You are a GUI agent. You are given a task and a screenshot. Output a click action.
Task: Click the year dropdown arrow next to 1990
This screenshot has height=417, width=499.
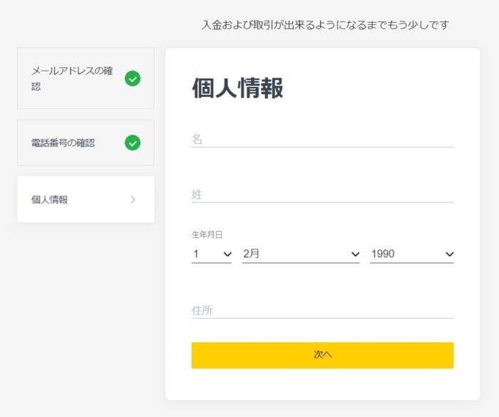tap(449, 254)
